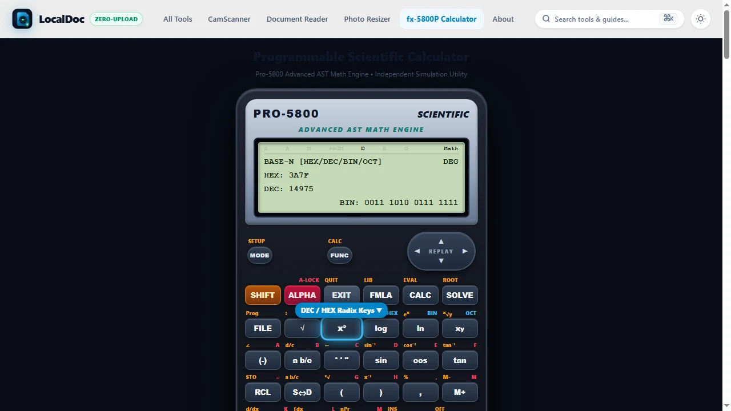Tap the open parenthesis key

coord(342,392)
